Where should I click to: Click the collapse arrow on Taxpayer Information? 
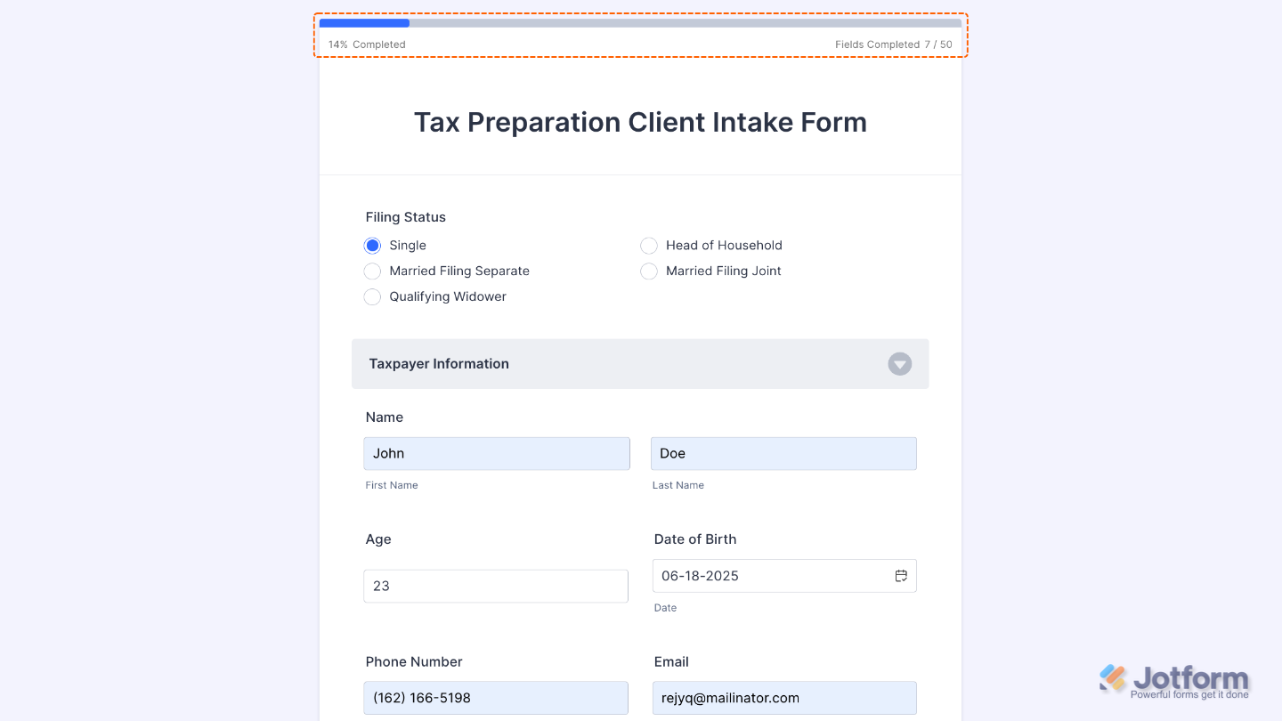click(899, 364)
